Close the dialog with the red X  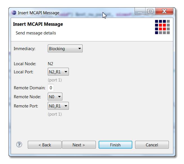pyautogui.click(x=164, y=11)
